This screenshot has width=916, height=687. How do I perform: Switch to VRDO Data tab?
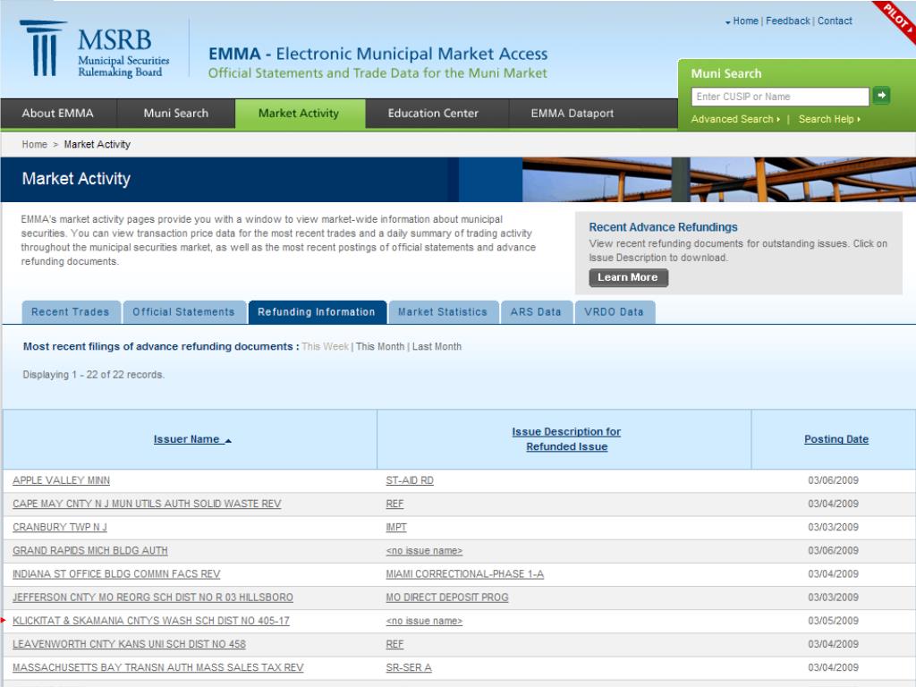click(614, 312)
